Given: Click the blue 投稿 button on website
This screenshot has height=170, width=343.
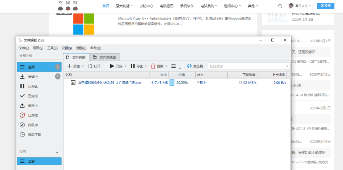Looking at the screenshot, I should 326,6.
